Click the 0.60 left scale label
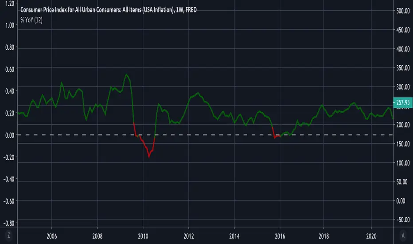The height and width of the screenshot is (244, 413). pos(10,69)
